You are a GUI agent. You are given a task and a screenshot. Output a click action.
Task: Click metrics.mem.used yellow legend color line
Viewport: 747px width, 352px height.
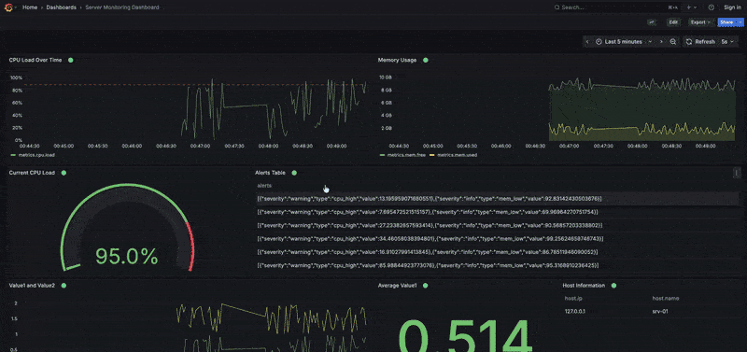tap(432, 155)
